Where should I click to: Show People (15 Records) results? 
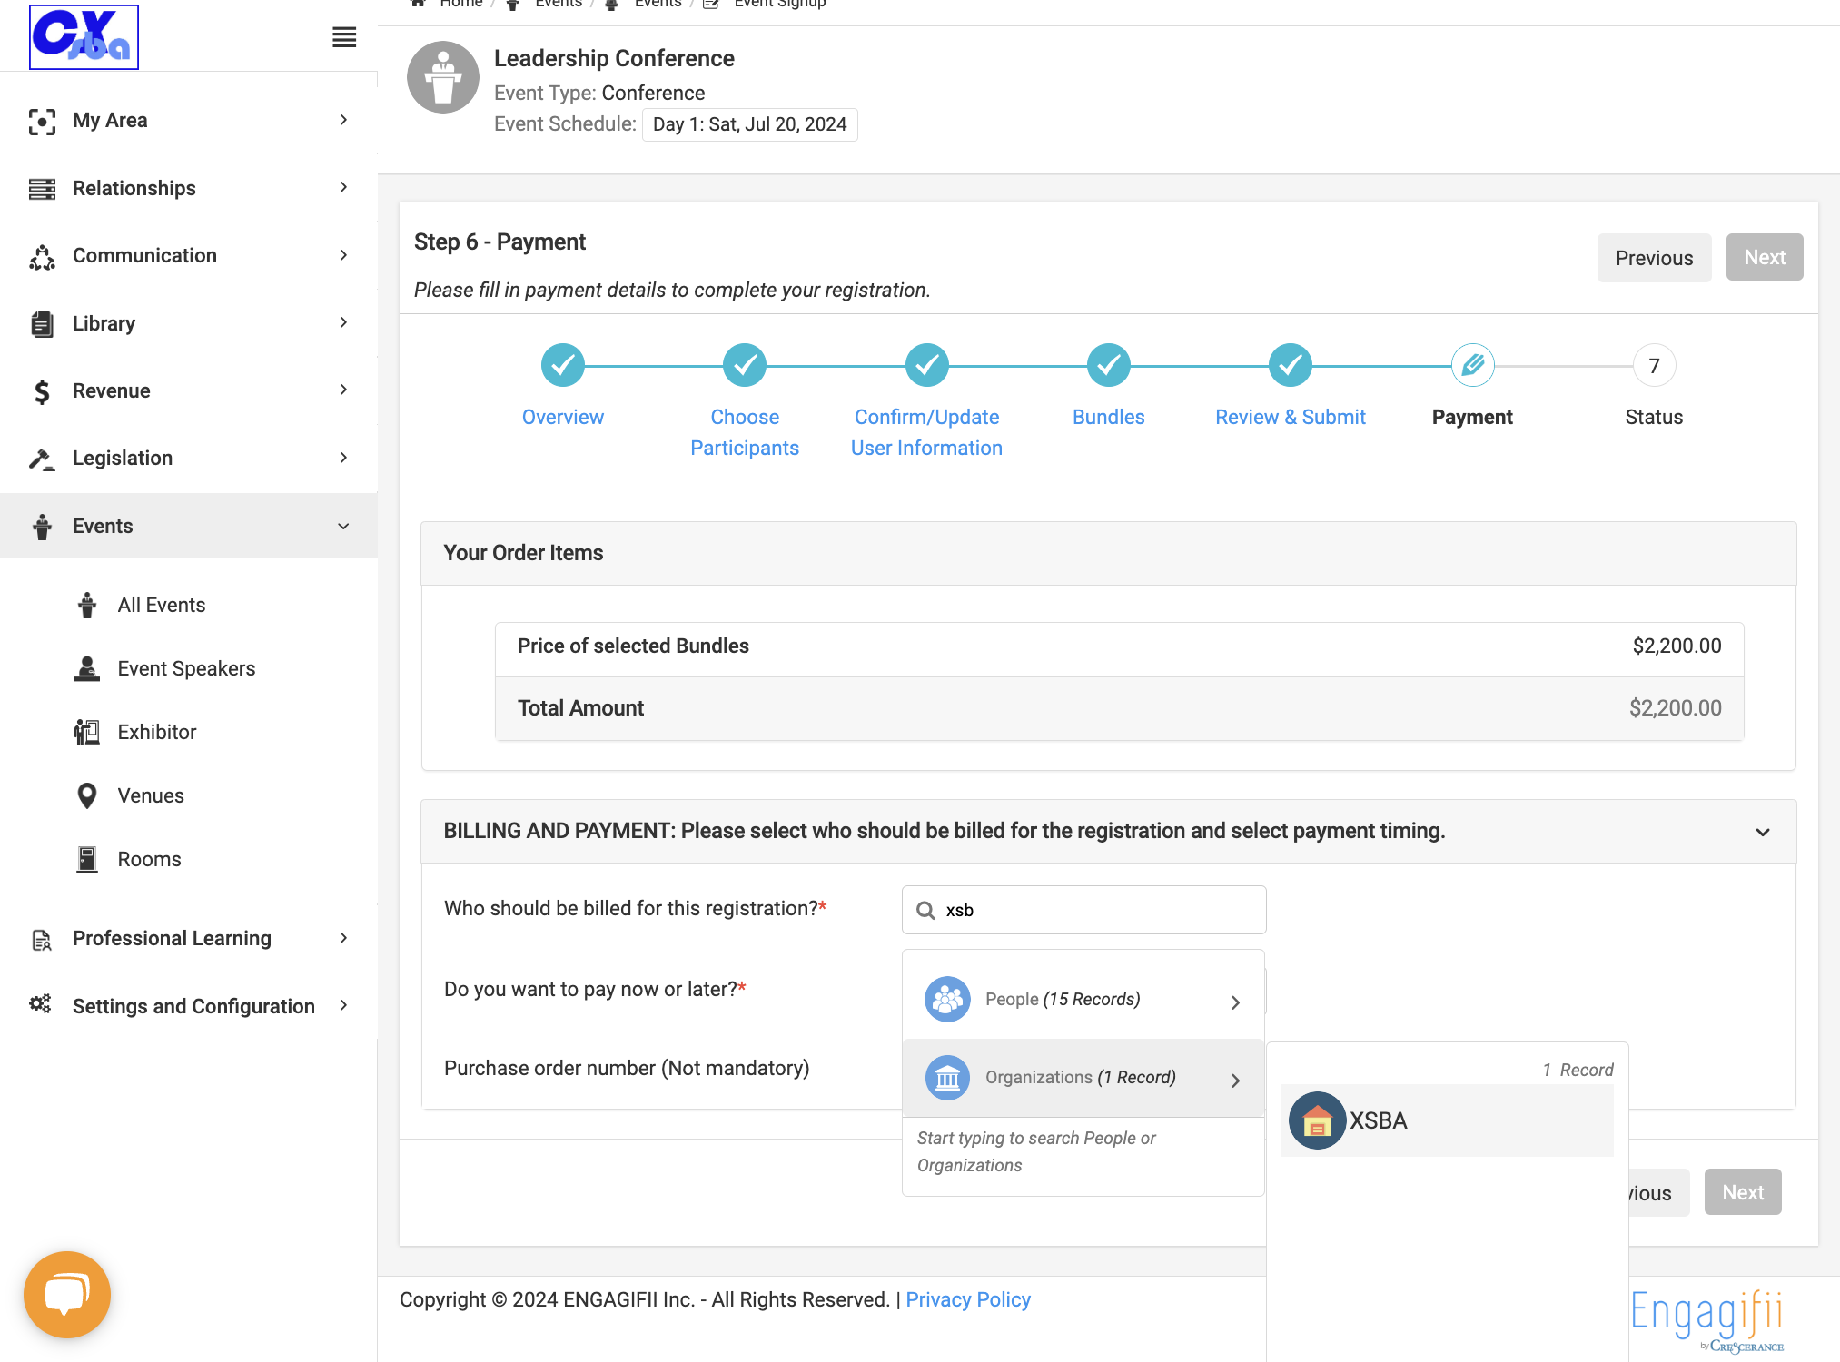click(1083, 1000)
